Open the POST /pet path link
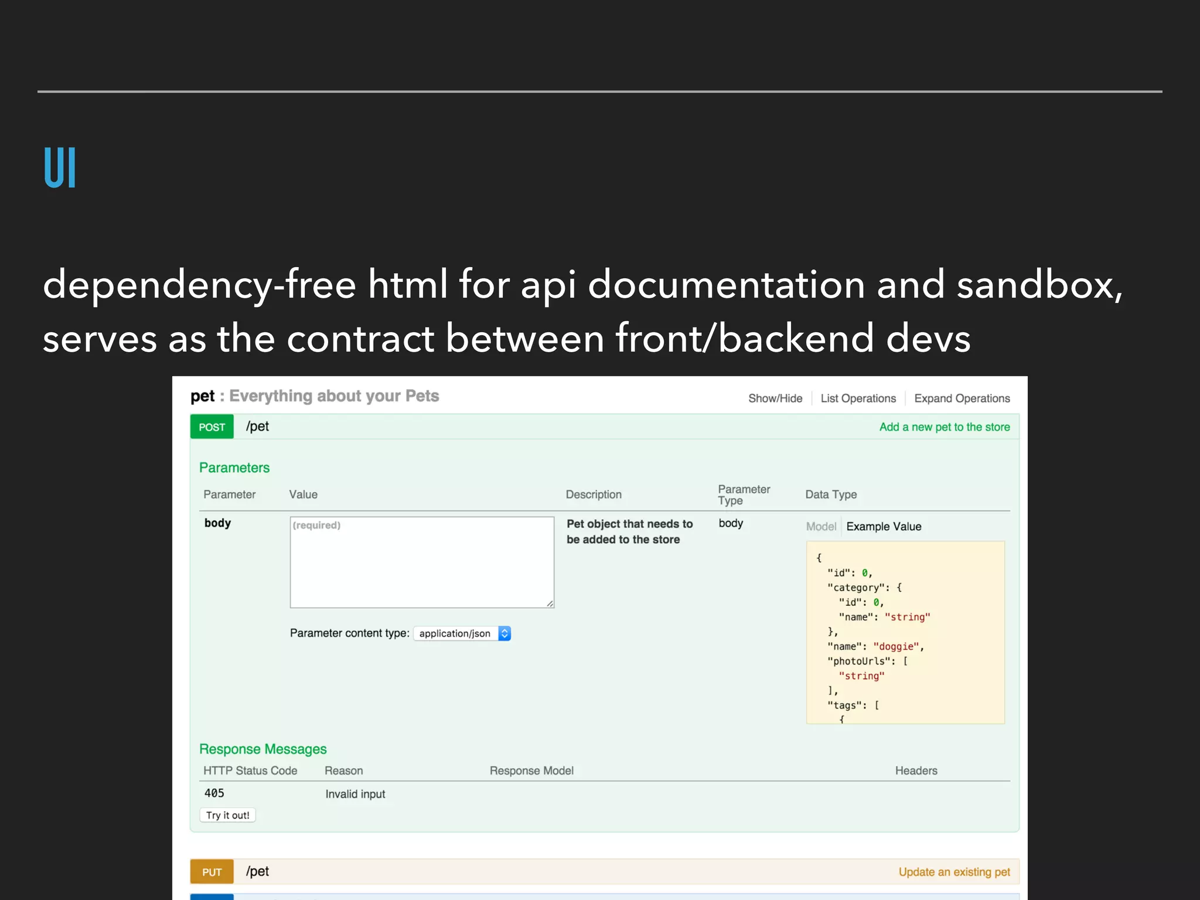The image size is (1200, 900). [x=257, y=427]
